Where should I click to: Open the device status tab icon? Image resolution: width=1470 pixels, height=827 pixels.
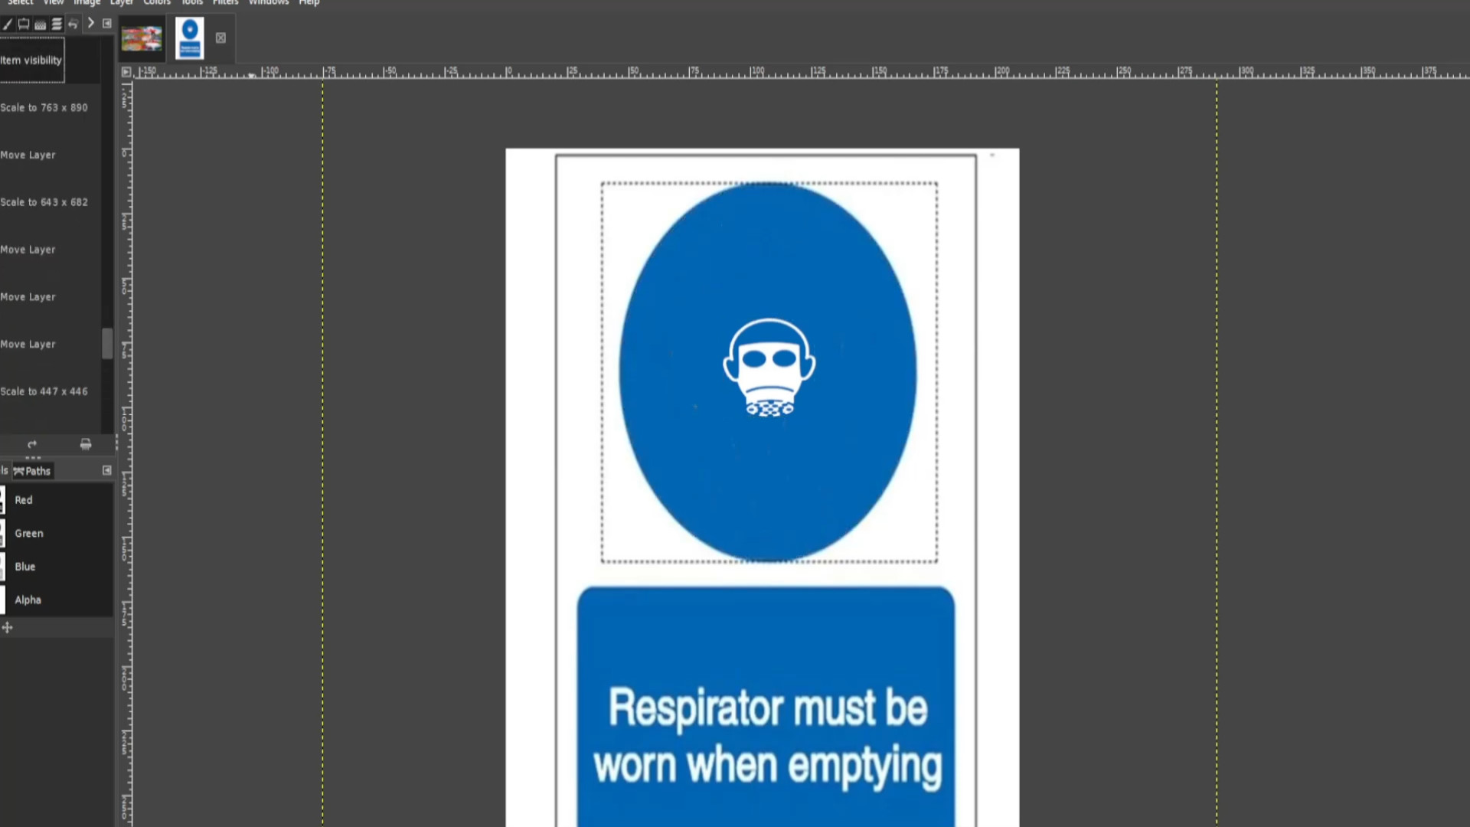tap(24, 24)
